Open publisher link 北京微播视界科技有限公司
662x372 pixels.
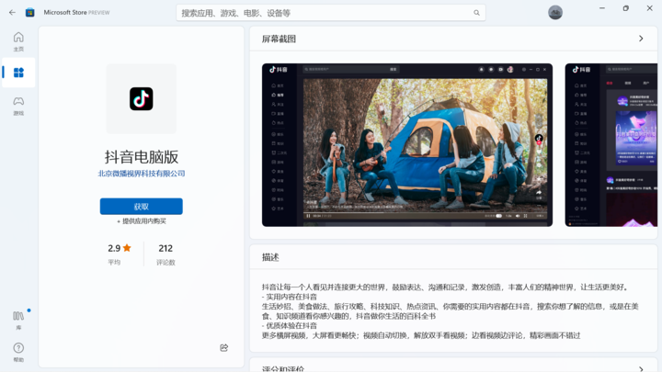coord(142,174)
